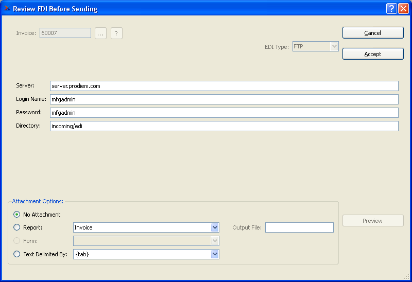Image resolution: width=412 pixels, height=282 pixels.
Task: Click the application X icon in title bar
Action: click(7, 8)
